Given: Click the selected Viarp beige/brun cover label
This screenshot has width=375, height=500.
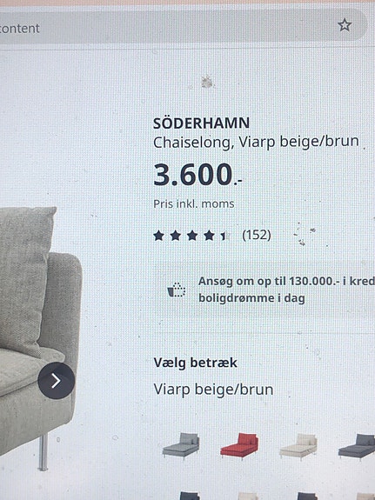Looking at the screenshot, I should pyautogui.click(x=213, y=390).
